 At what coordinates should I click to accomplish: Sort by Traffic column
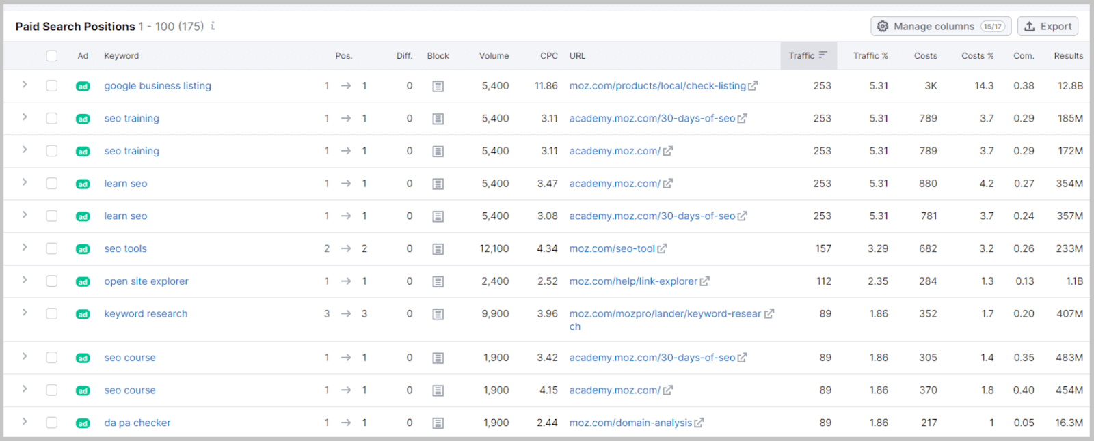click(808, 56)
